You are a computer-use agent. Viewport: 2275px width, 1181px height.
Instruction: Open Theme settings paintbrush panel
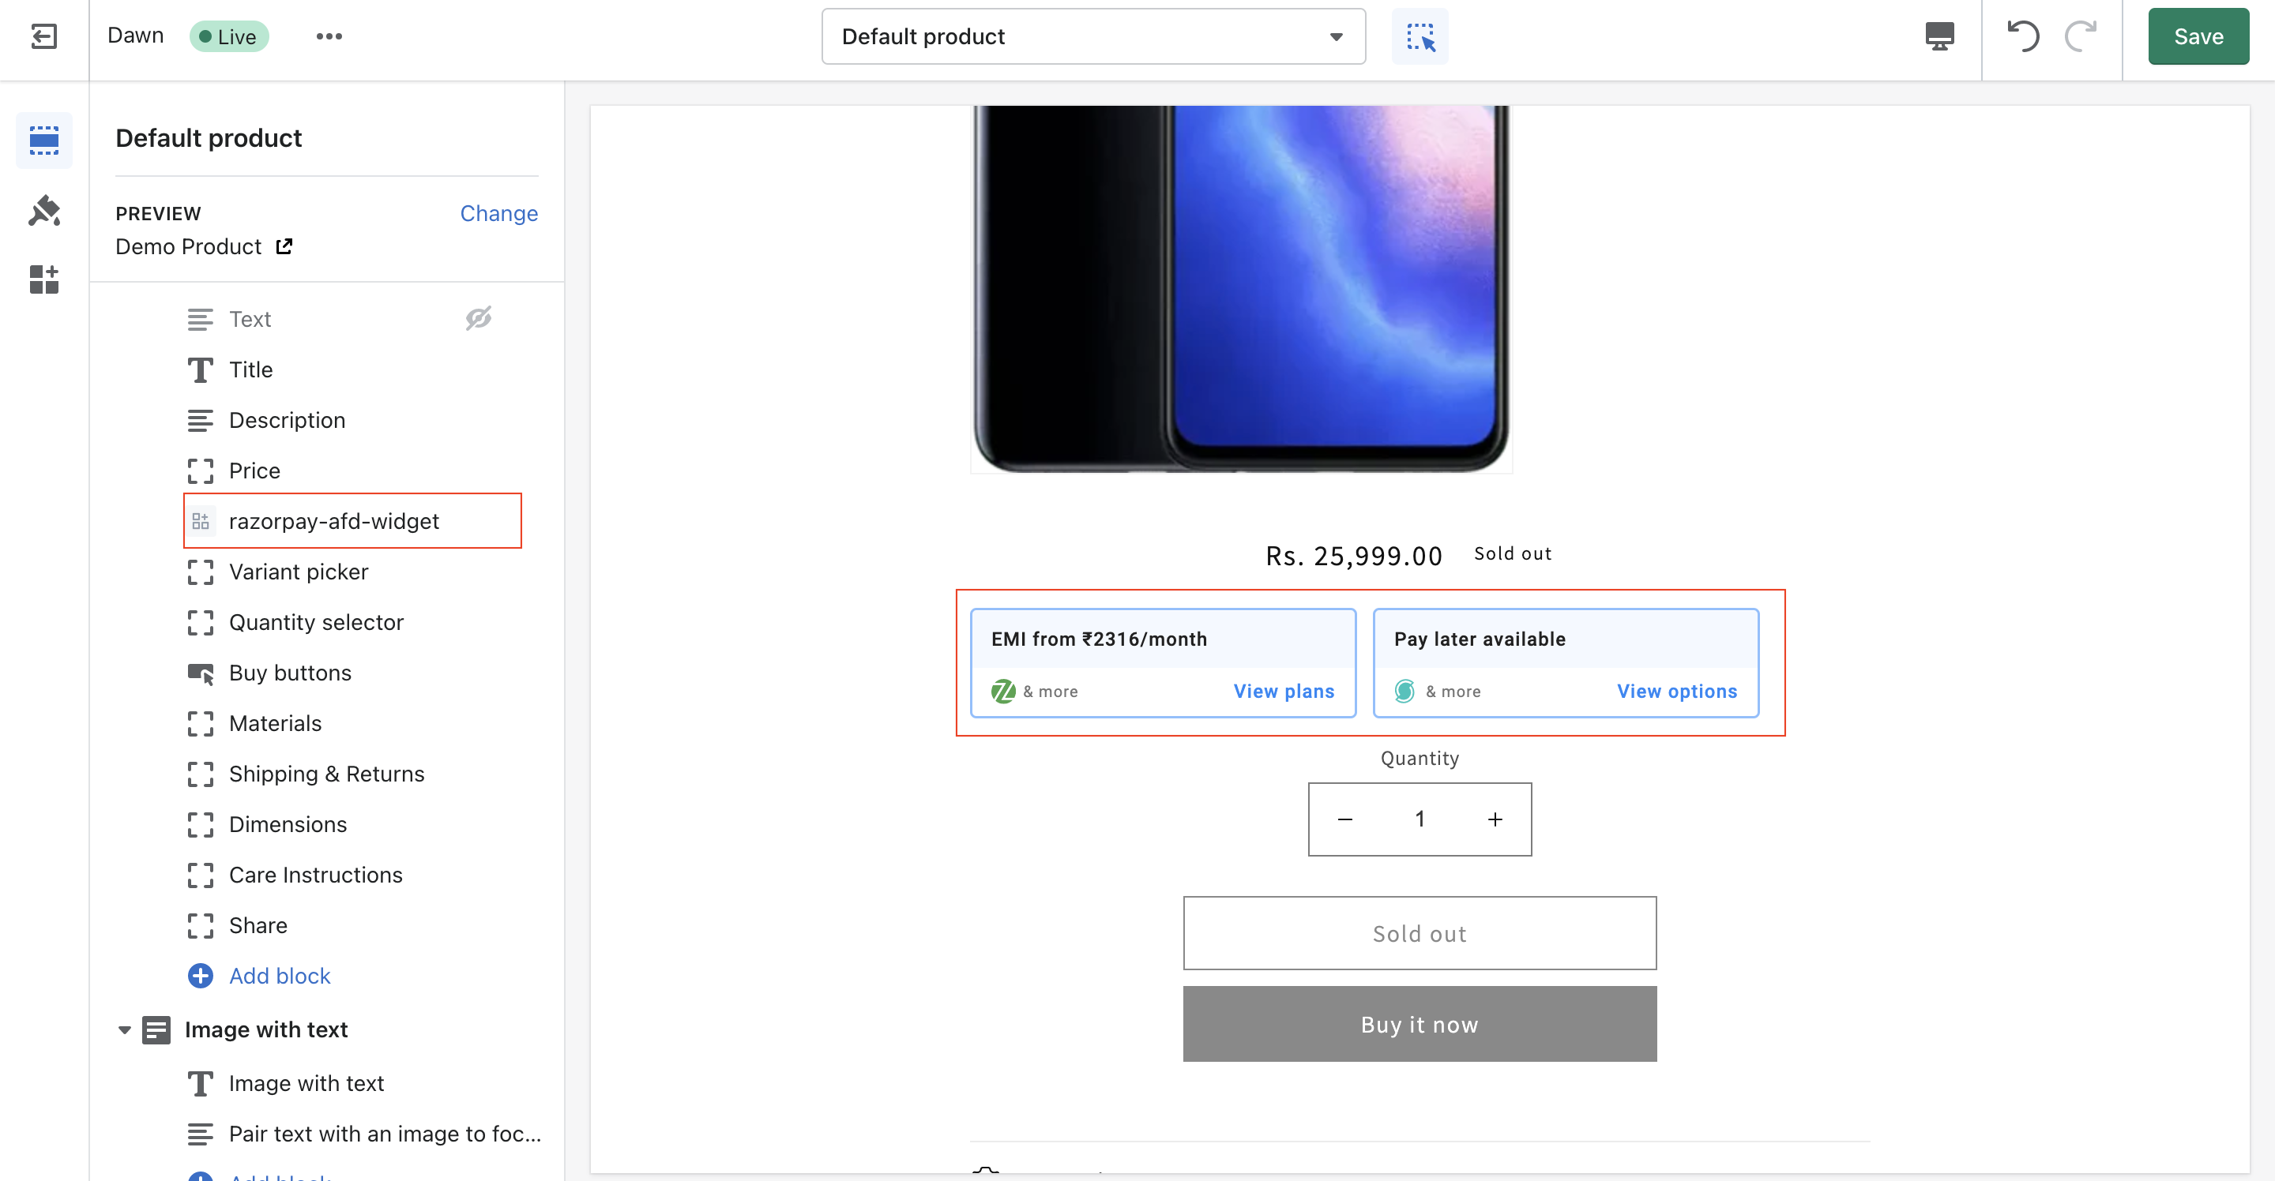[x=44, y=211]
